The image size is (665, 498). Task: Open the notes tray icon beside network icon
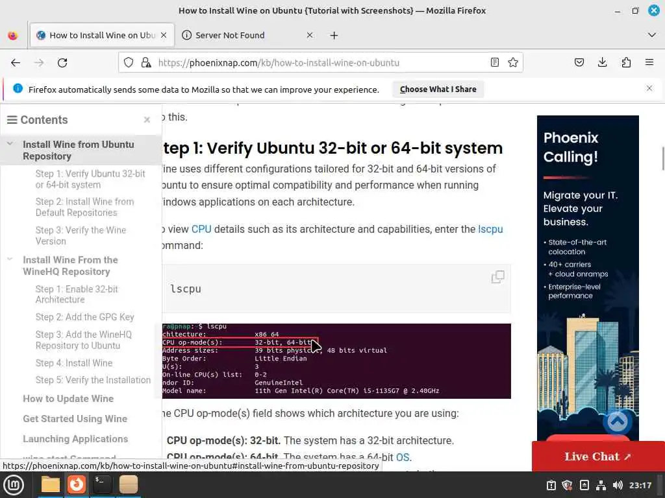[584, 485]
